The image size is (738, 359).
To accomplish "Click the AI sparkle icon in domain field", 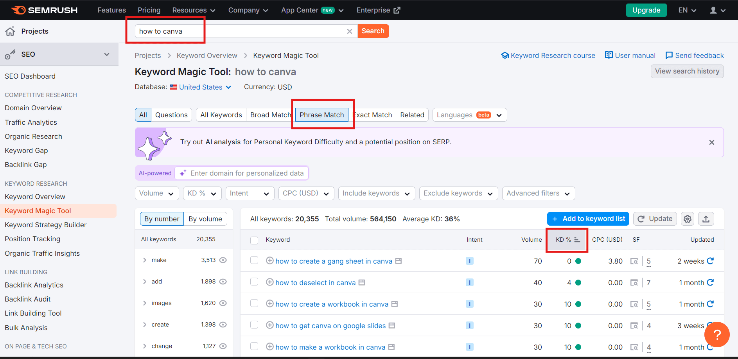I will coord(183,173).
